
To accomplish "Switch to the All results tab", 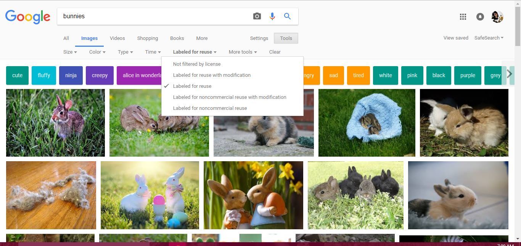I will tap(66, 38).
